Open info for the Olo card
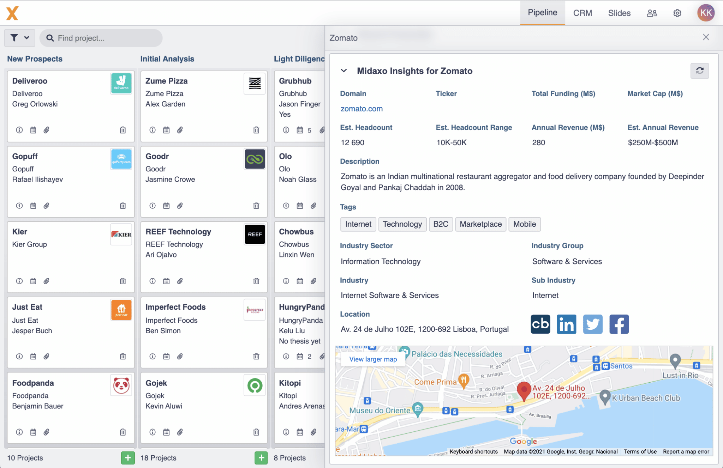The width and height of the screenshot is (723, 468). click(286, 206)
